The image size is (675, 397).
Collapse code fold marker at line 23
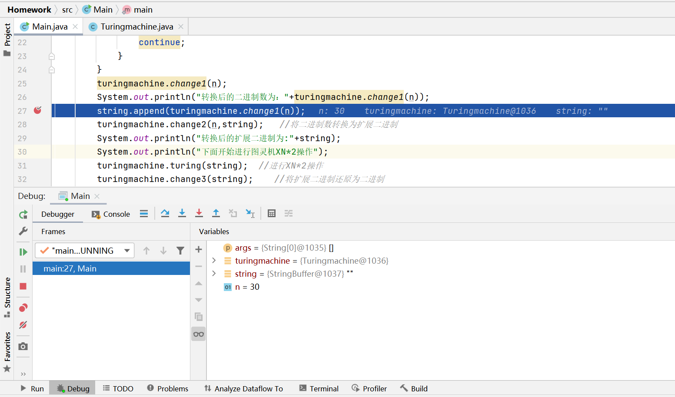coord(52,56)
